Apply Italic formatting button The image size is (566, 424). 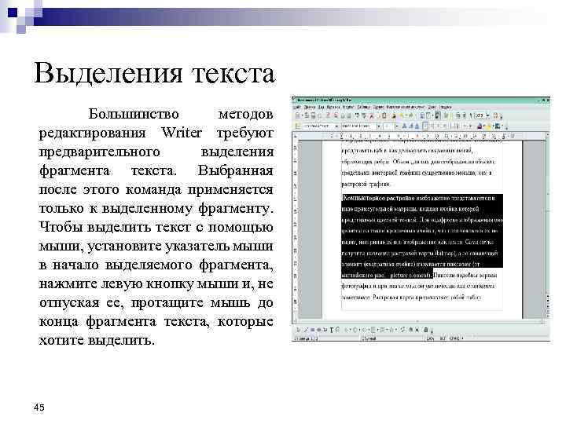click(411, 126)
